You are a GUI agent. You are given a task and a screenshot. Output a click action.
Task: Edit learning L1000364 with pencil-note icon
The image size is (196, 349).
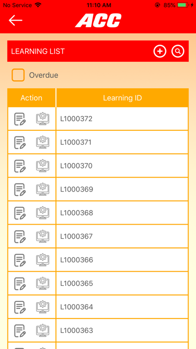(x=20, y=307)
